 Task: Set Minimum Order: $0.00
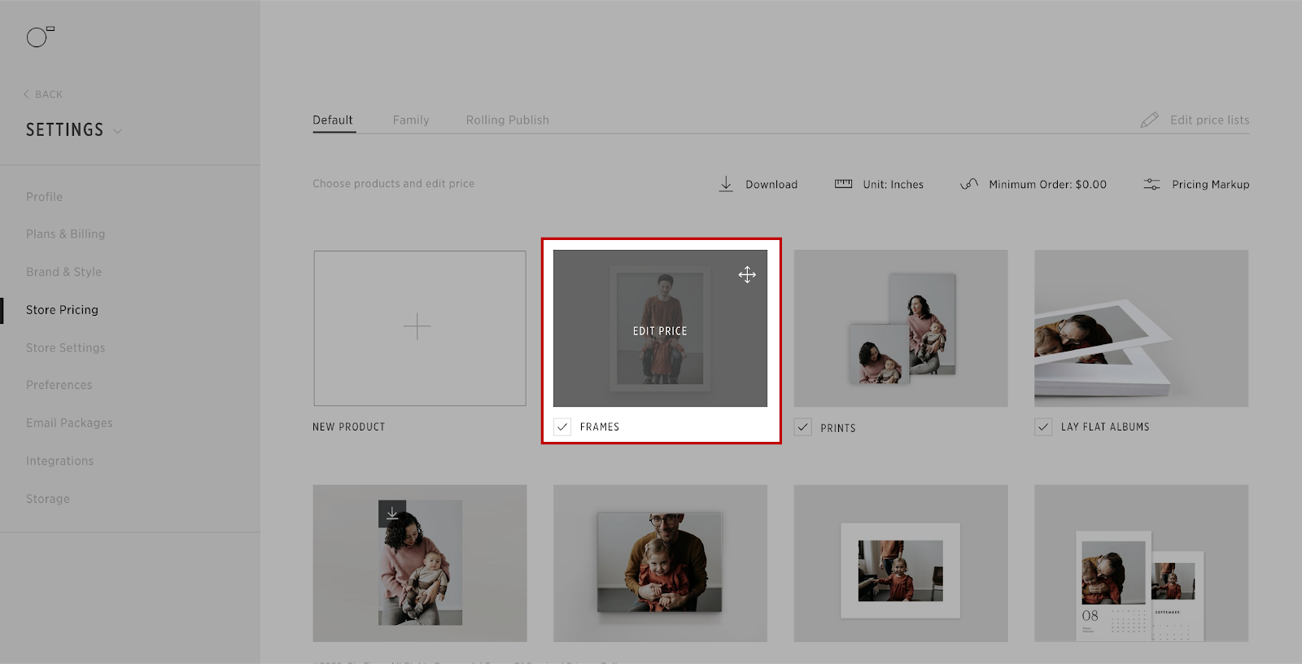click(1047, 185)
